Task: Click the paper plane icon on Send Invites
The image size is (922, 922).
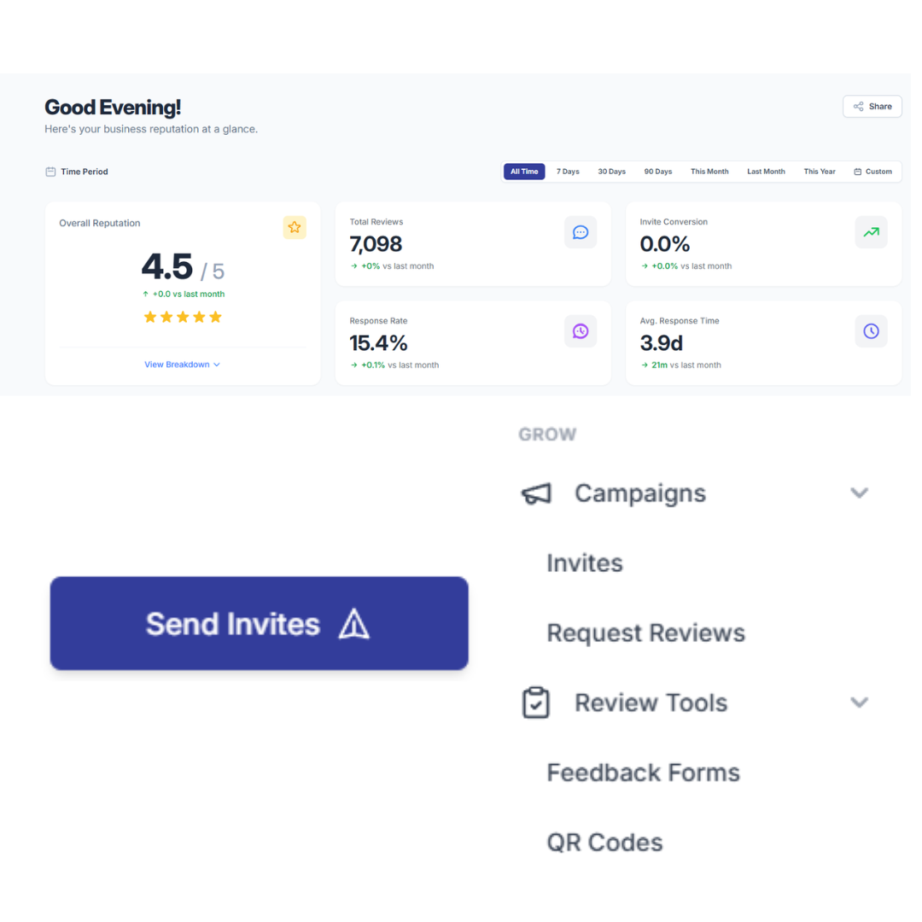Action: [x=355, y=624]
